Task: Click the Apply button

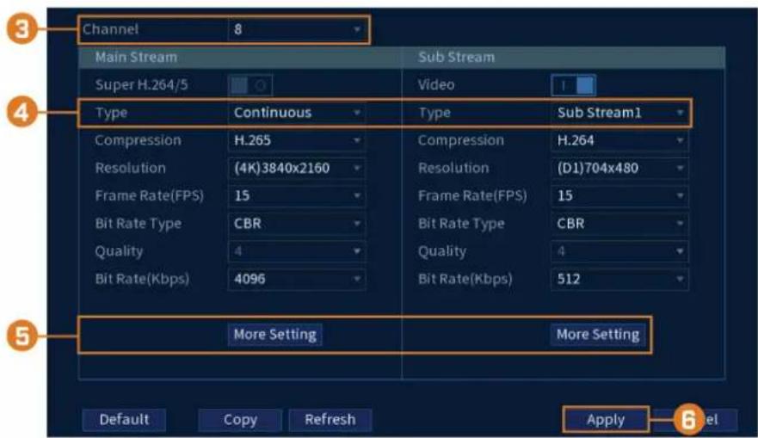Action: [606, 420]
